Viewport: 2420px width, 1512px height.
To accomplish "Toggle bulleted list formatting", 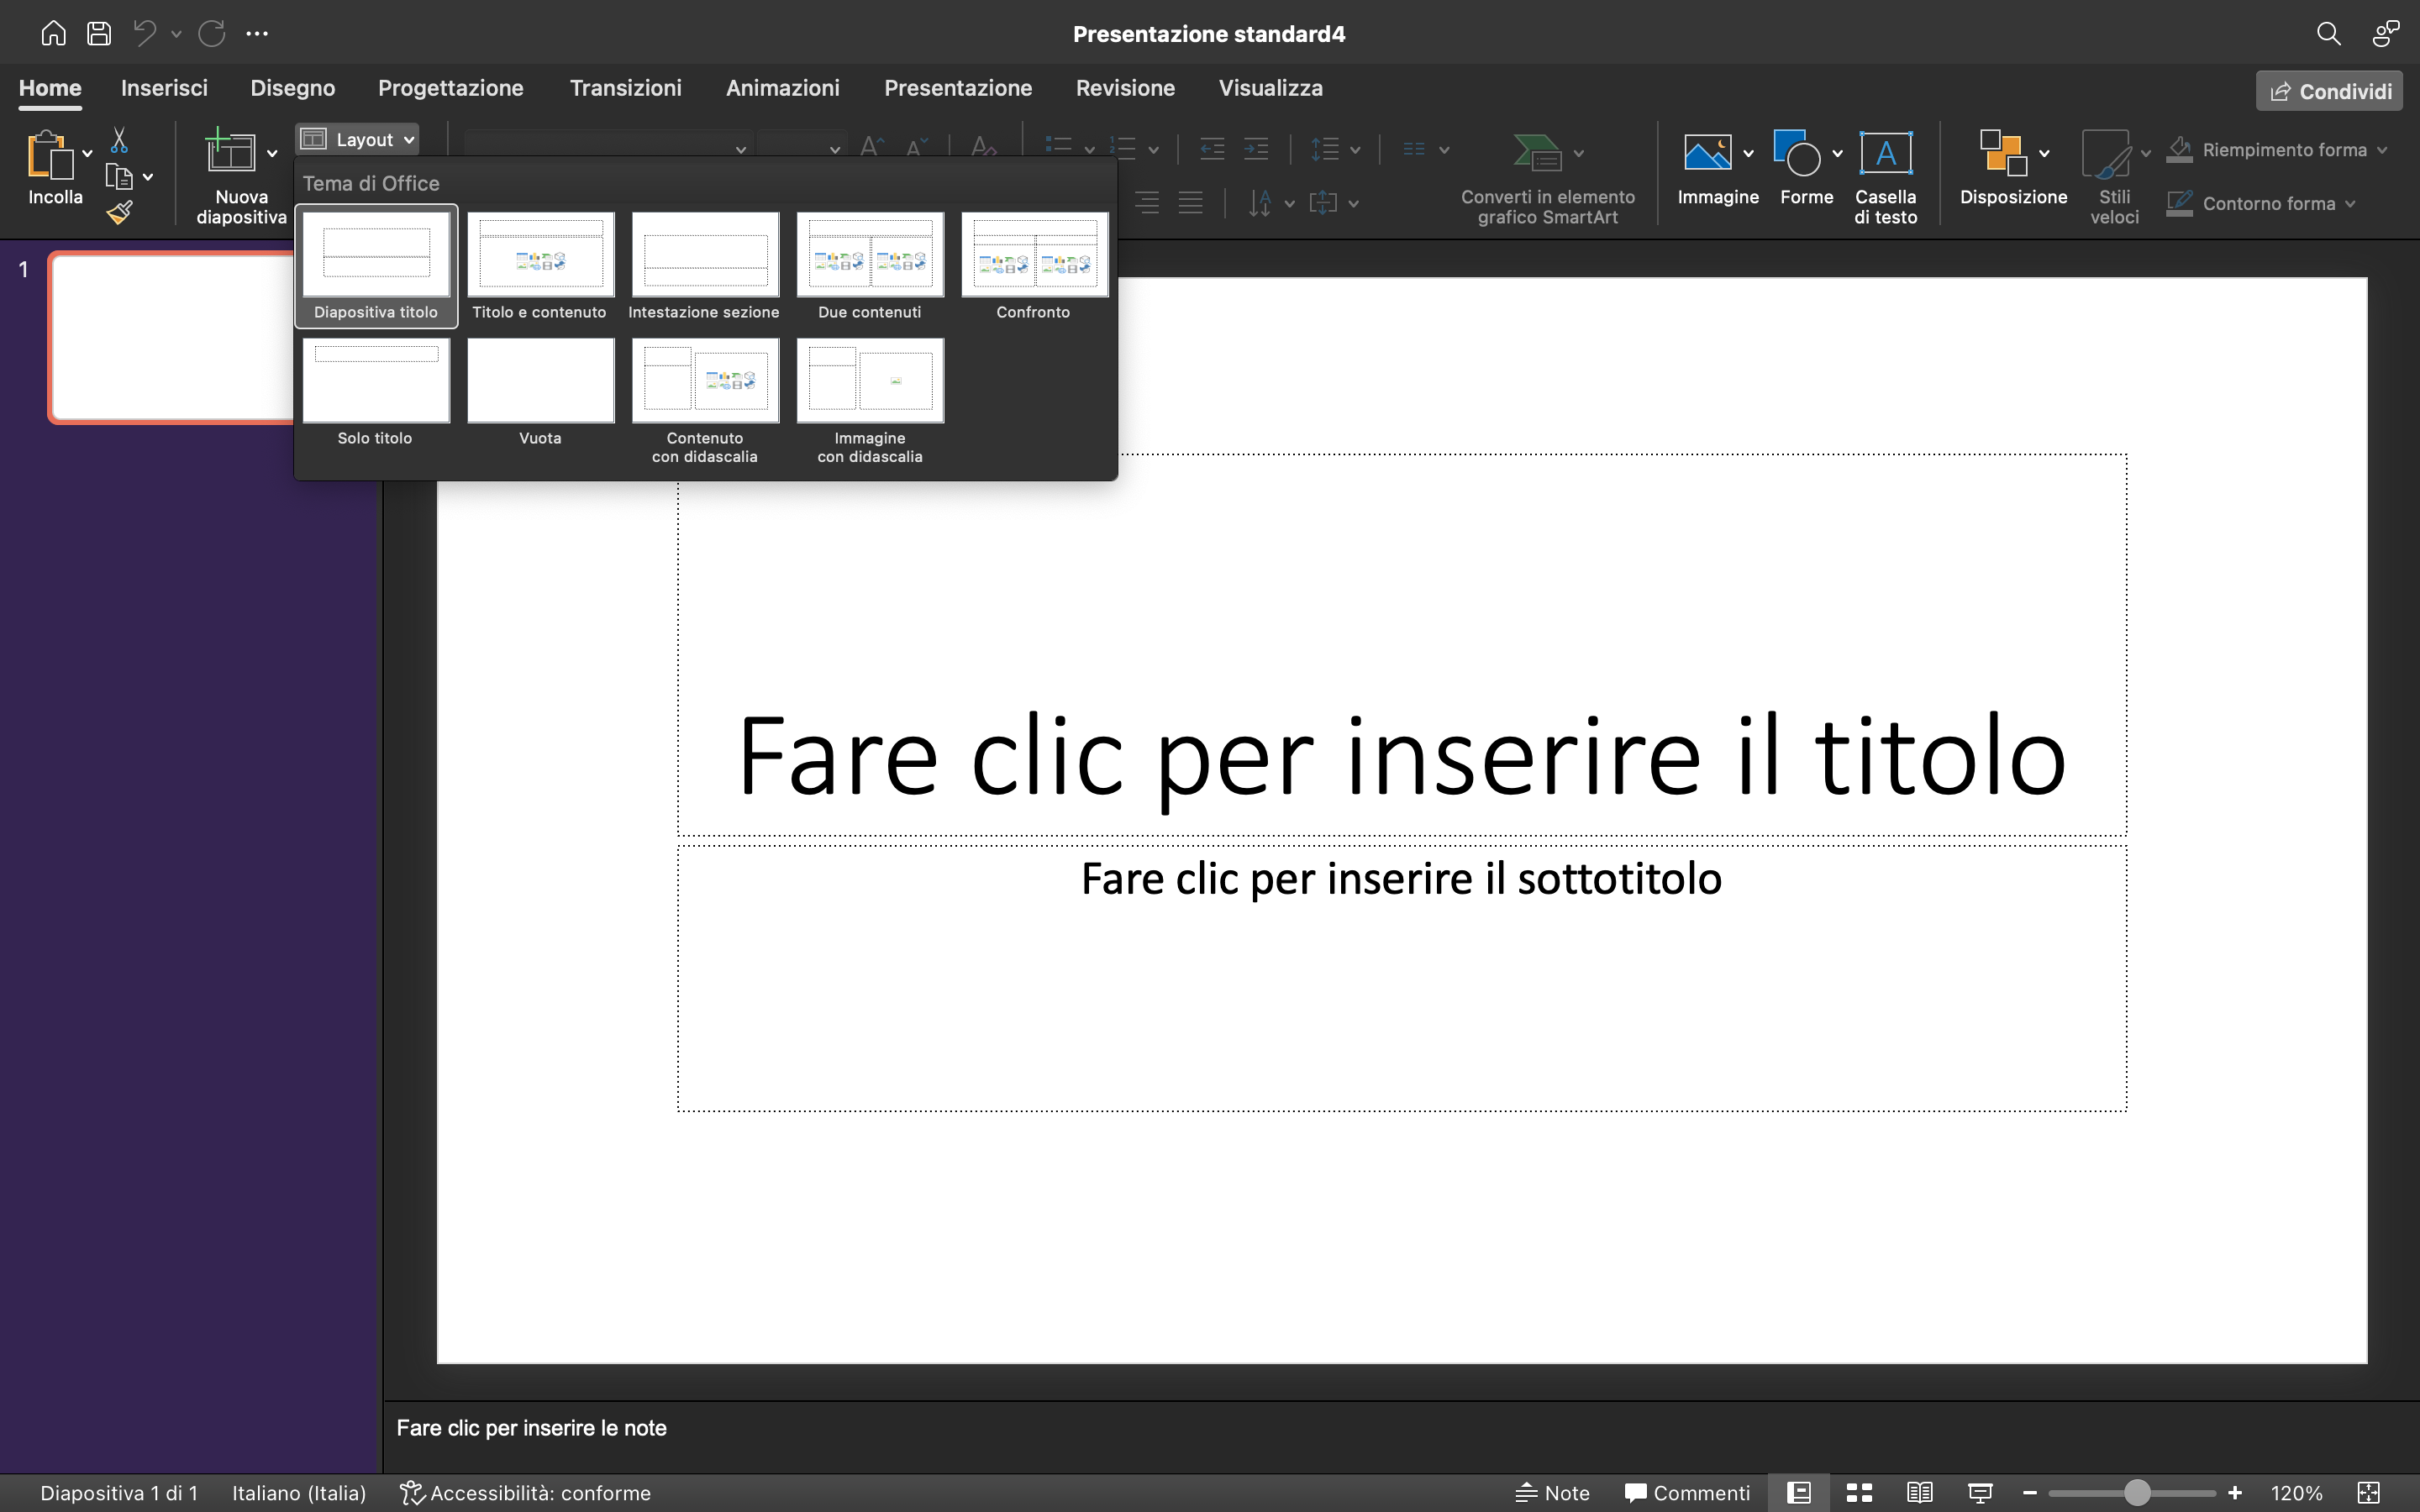I will click(x=1058, y=147).
